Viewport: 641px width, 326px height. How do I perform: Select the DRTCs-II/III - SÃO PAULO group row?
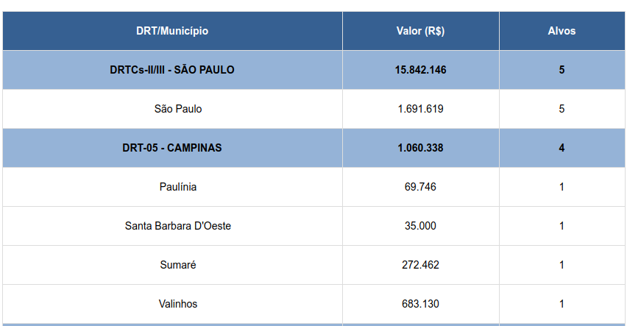tap(314, 70)
